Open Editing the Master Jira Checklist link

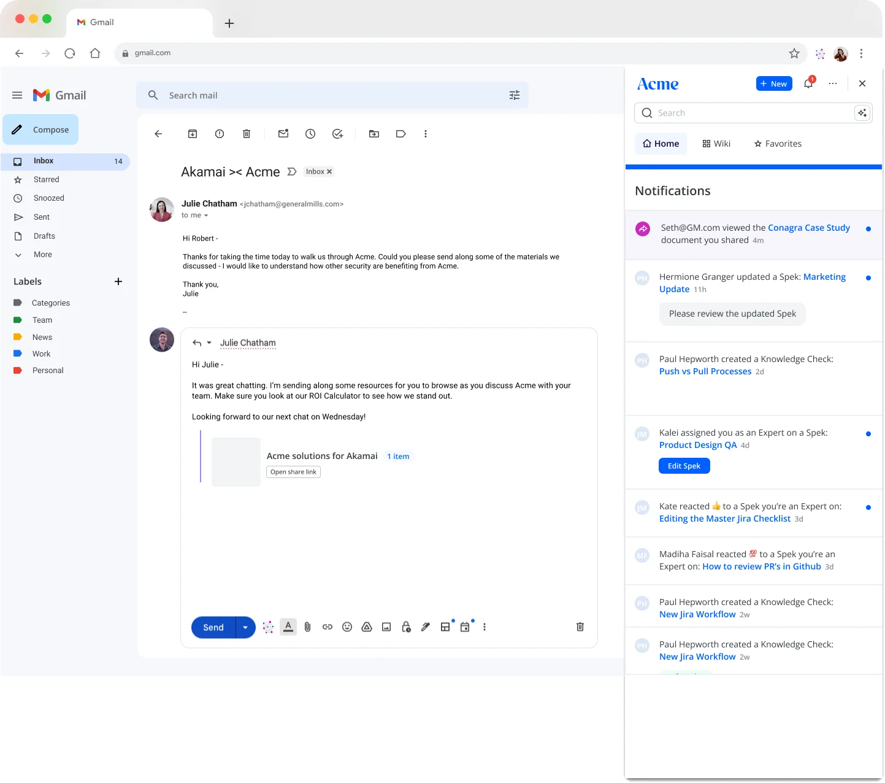(725, 519)
